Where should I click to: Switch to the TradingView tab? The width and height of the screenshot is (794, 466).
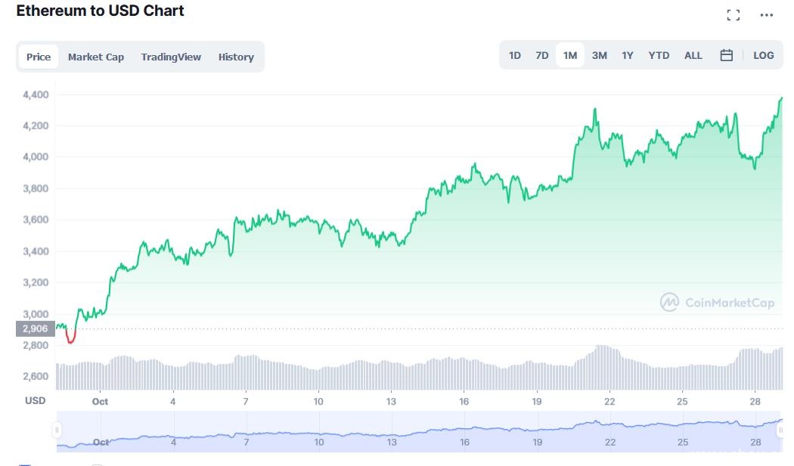tap(171, 57)
